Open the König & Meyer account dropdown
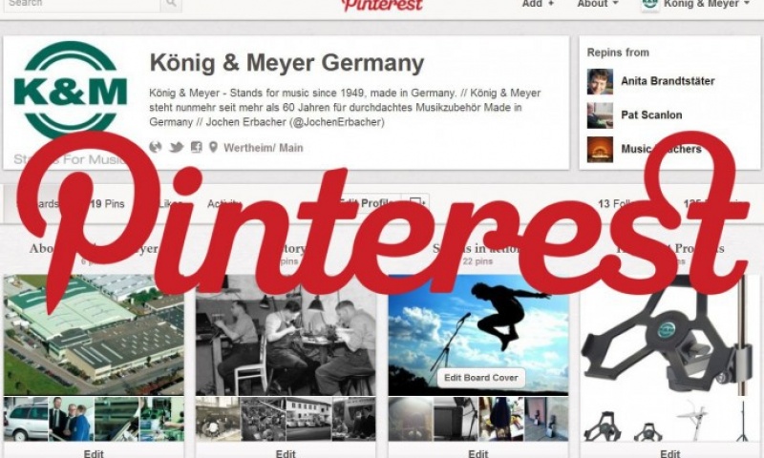This screenshot has width=764, height=458. click(695, 4)
